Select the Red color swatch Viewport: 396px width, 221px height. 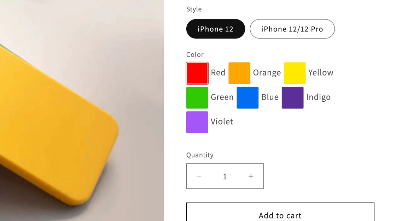coord(197,73)
